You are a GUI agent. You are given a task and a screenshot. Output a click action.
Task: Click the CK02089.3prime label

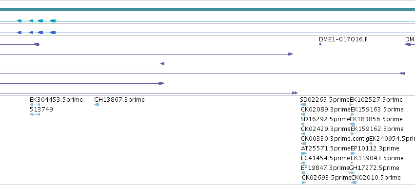click(x=326, y=110)
